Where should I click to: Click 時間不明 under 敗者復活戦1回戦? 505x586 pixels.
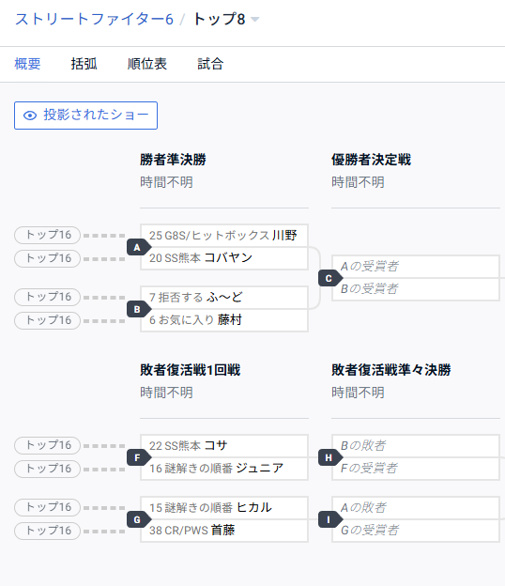(x=166, y=393)
